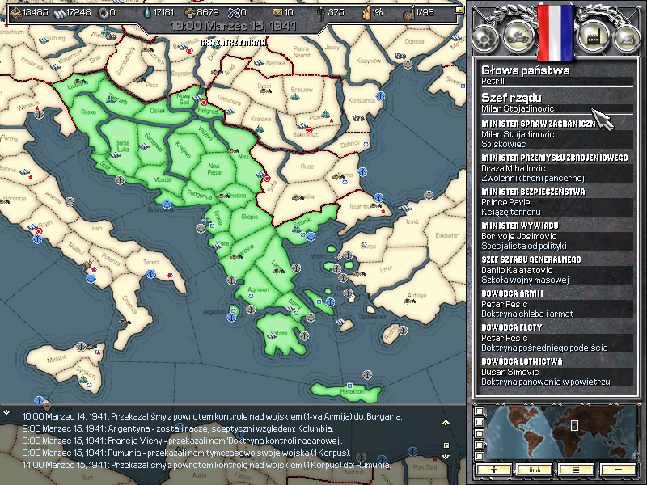Open the factory icon production screen
Viewport: 647px width, 485px height.
594,37
